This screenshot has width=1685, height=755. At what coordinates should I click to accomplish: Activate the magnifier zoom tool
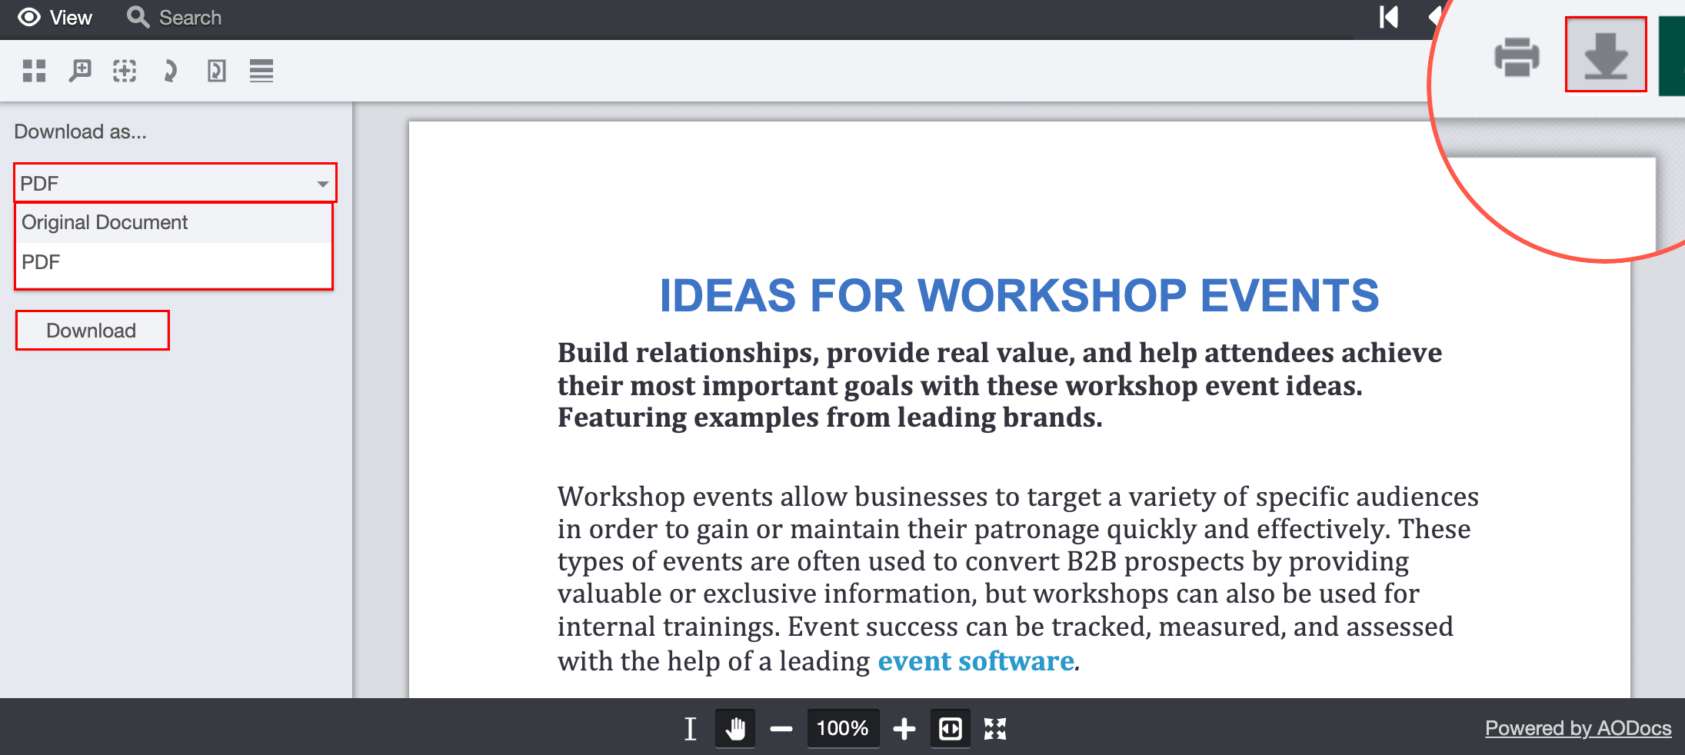pos(79,71)
